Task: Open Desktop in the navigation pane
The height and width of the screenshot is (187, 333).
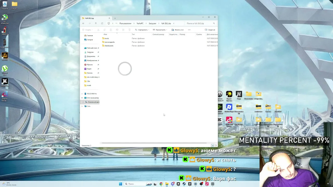Action: (x=91, y=48)
